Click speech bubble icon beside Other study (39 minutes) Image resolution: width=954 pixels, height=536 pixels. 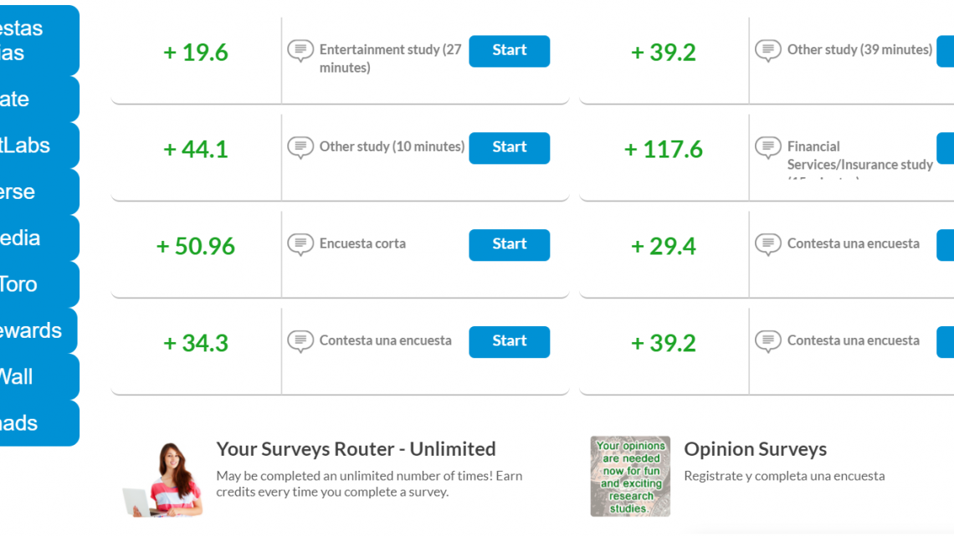pyautogui.click(x=768, y=50)
